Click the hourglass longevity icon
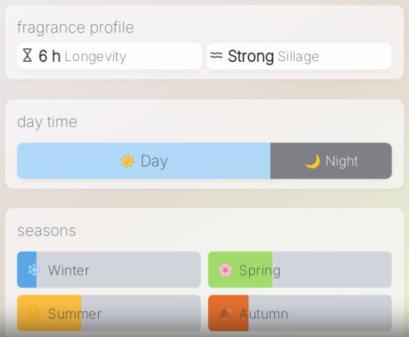 tap(28, 56)
